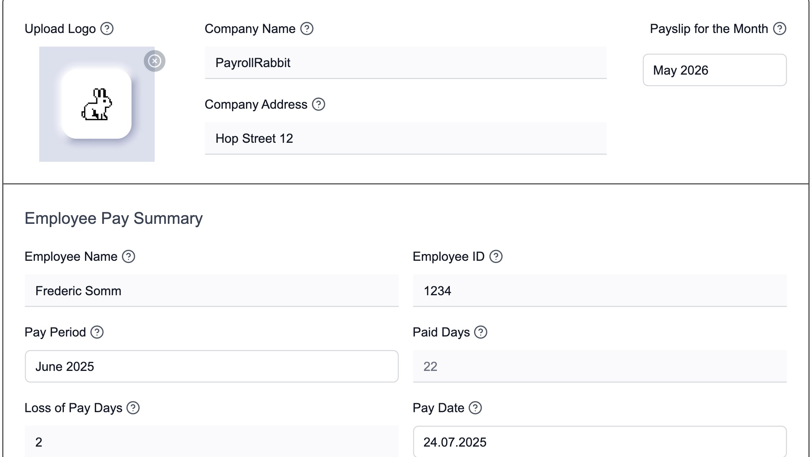Remove the uploaded rabbit logo

point(155,61)
